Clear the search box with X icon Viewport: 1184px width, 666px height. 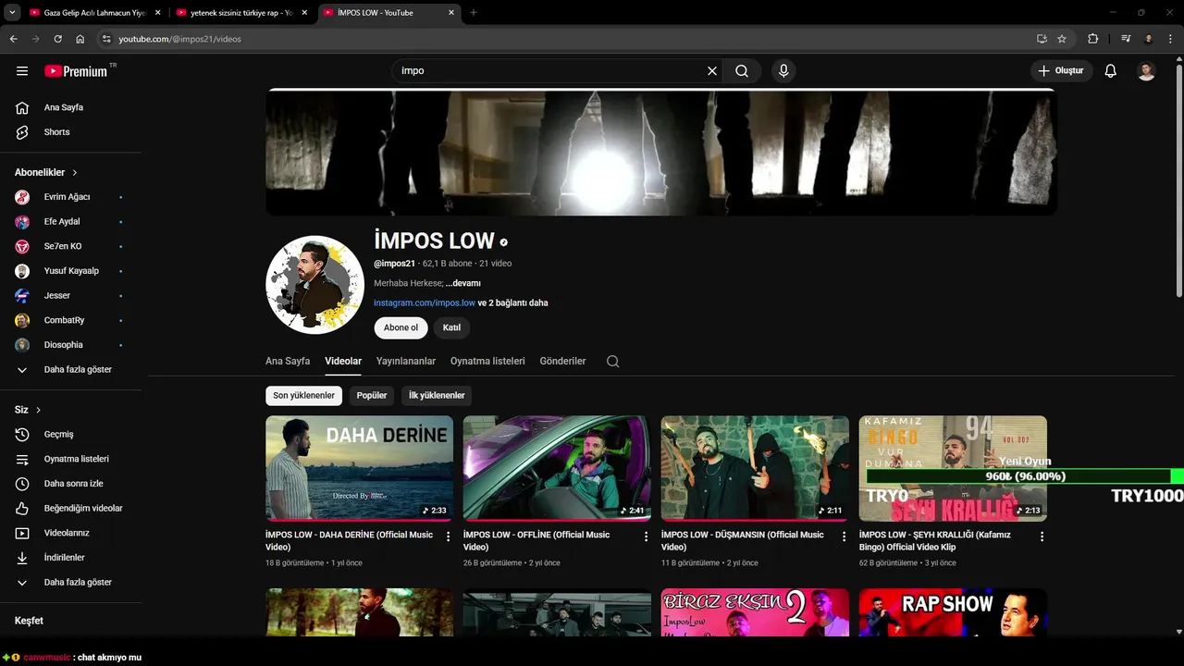pos(712,71)
